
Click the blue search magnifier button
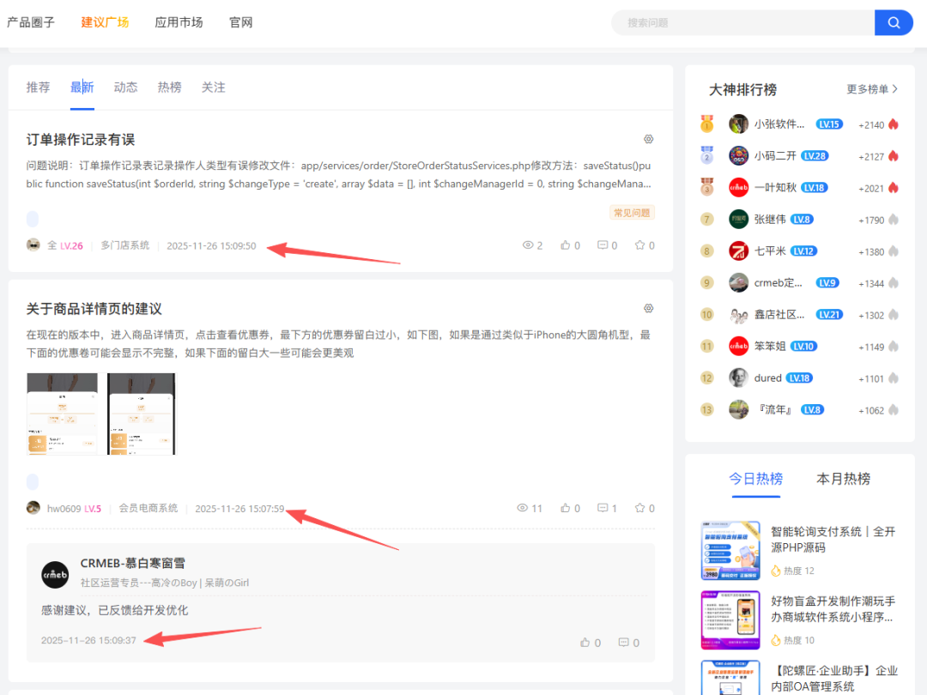(894, 22)
